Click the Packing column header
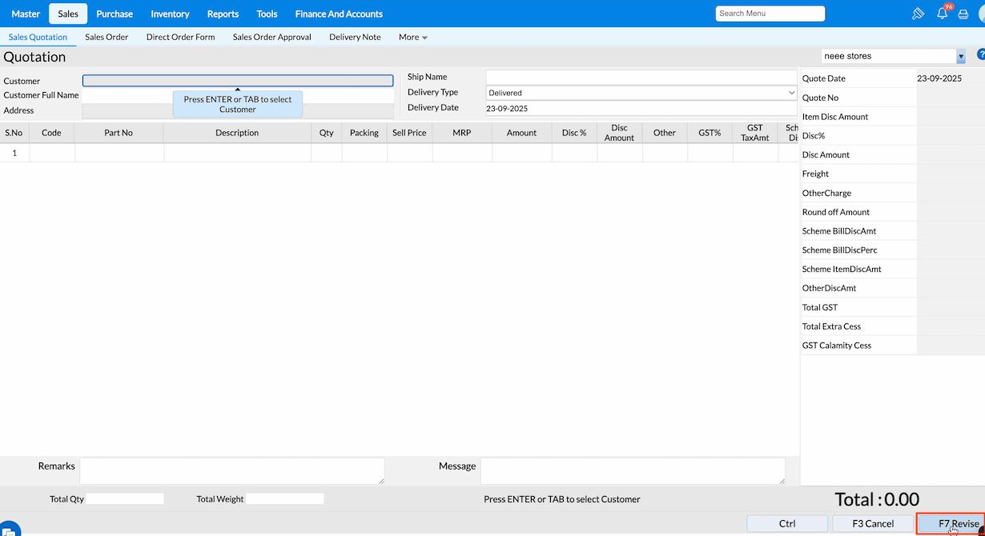 [x=364, y=133]
